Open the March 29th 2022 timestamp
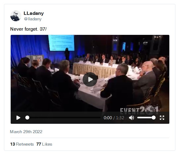 [x=26, y=132]
